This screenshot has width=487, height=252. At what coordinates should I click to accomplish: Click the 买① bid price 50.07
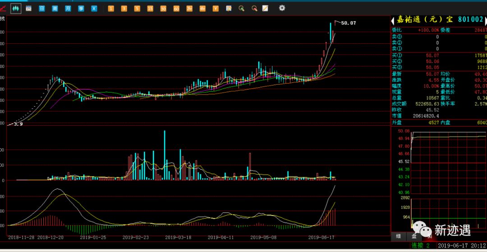[432, 55]
